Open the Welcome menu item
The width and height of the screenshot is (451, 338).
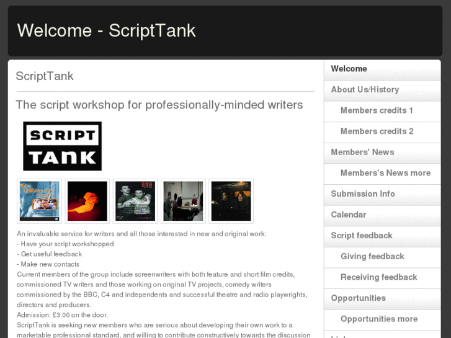tap(382, 69)
